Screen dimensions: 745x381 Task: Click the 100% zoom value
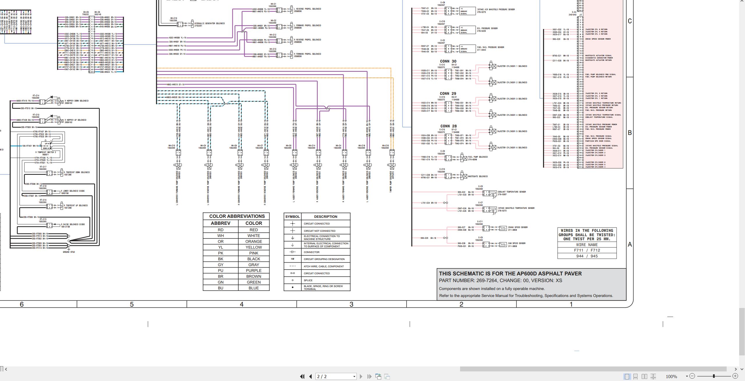[671, 376]
